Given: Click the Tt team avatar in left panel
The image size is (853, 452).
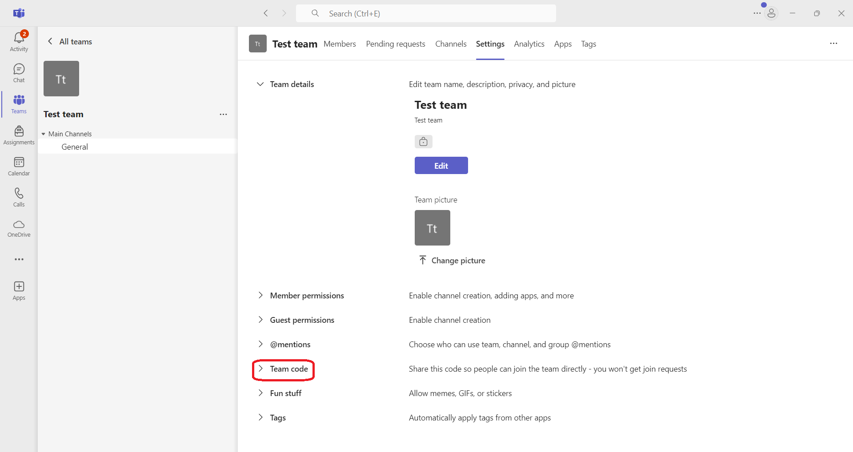Looking at the screenshot, I should coord(61,79).
